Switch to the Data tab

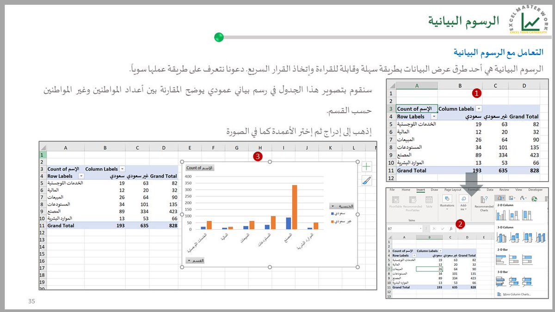[490, 190]
